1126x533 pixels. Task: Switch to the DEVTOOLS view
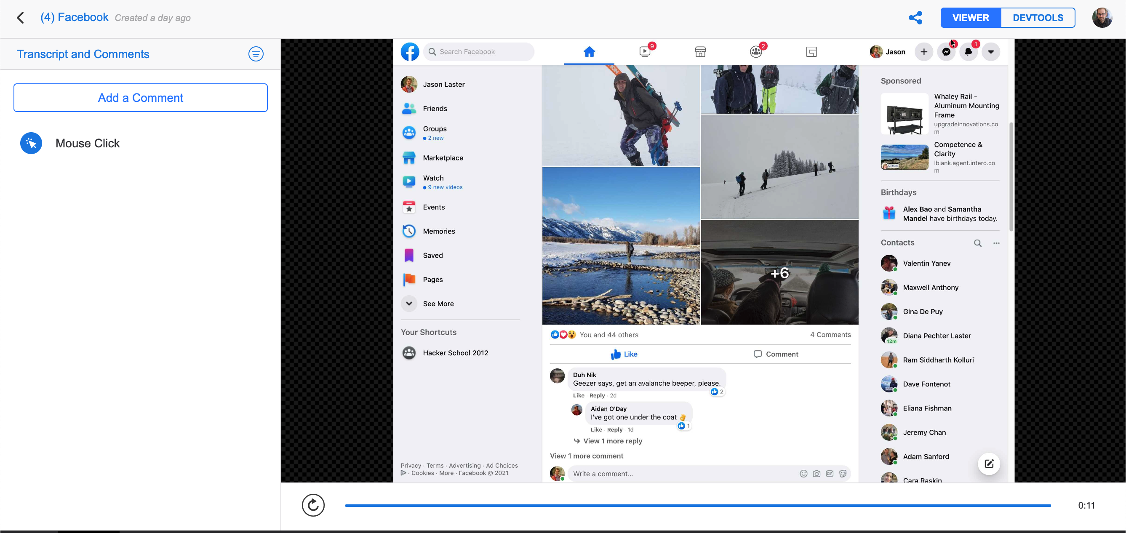[1038, 18]
